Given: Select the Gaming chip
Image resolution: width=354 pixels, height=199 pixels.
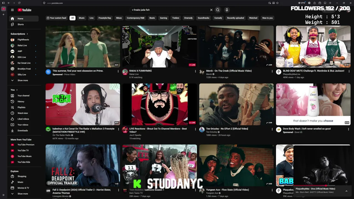Looking at the screenshot, I should point(163,18).
